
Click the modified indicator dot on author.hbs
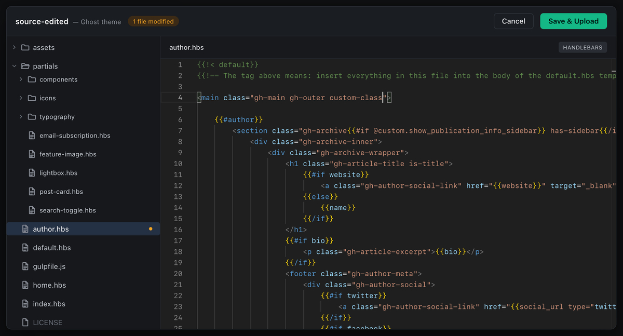151,229
